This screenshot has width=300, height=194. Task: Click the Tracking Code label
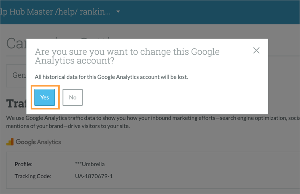[x=32, y=176]
